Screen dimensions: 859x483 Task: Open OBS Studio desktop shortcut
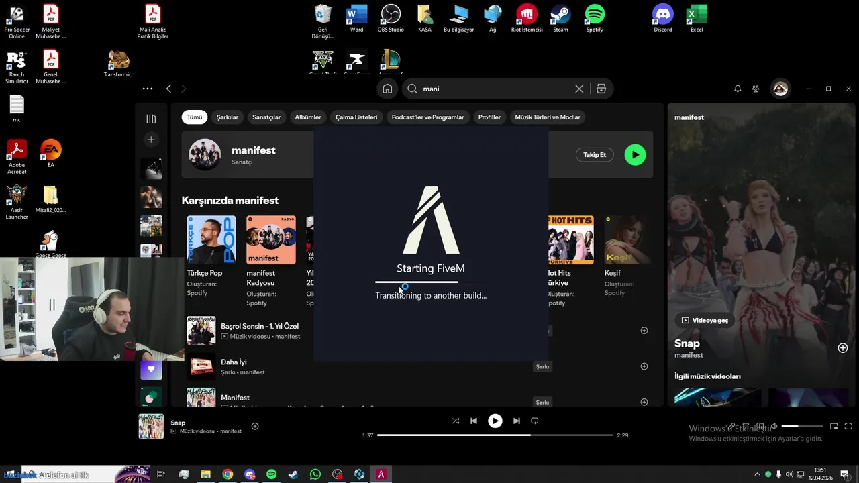tap(391, 18)
